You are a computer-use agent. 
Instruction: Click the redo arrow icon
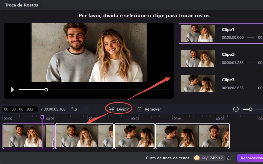(x=86, y=109)
